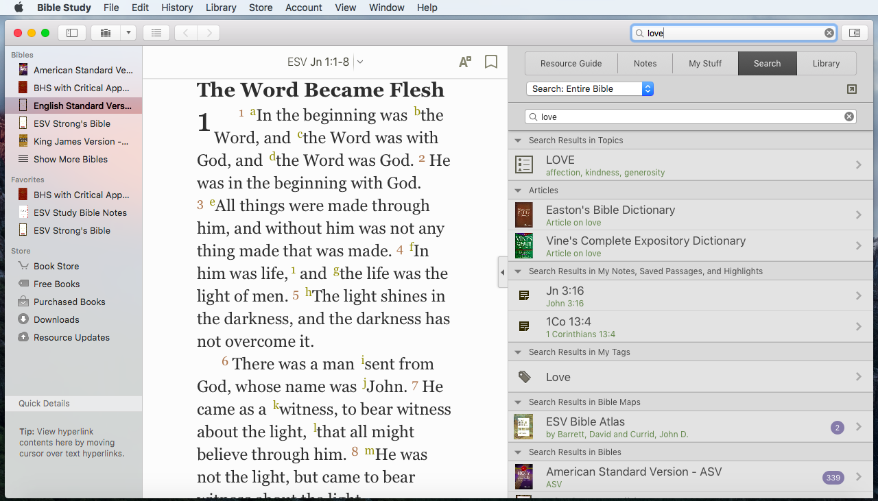Select ESV Strong's Bible under Bibles
Viewport: 878px width, 501px height.
point(73,123)
